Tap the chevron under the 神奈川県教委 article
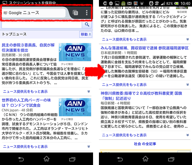Image resolution: width=192 pixels, height=165 pixels. [x=188, y=135]
